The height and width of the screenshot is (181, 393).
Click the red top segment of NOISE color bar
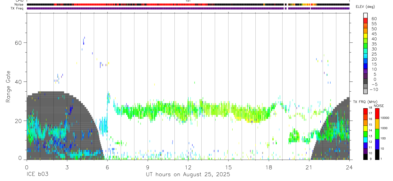point(377,113)
